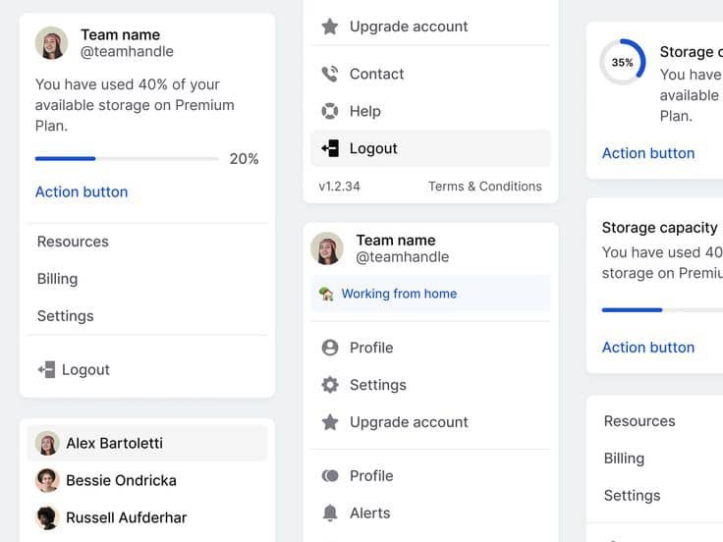The width and height of the screenshot is (723, 542).
Task: Open Billing in left card menu
Action: 147,279
